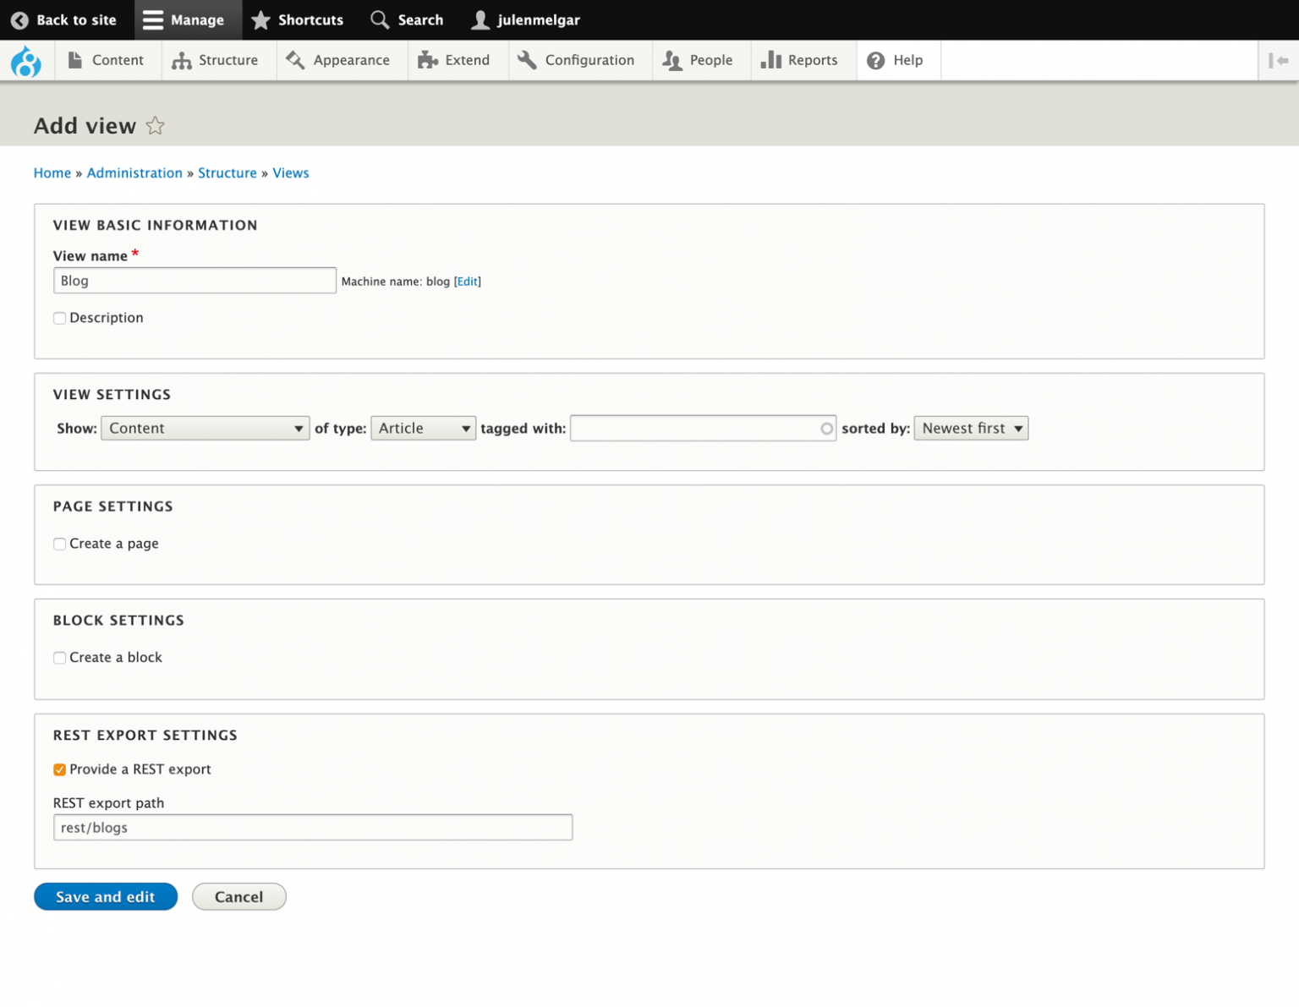Select the Content toolbar icon
This screenshot has width=1299, height=1007.
point(78,60)
